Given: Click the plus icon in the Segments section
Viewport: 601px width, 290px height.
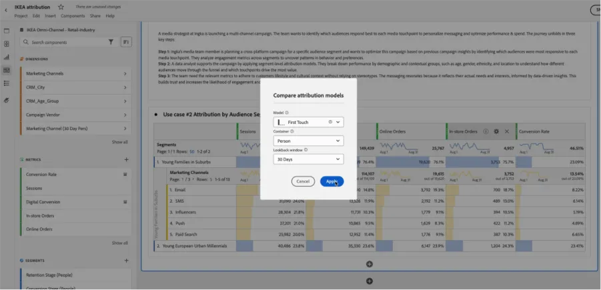Looking at the screenshot, I should (x=127, y=261).
